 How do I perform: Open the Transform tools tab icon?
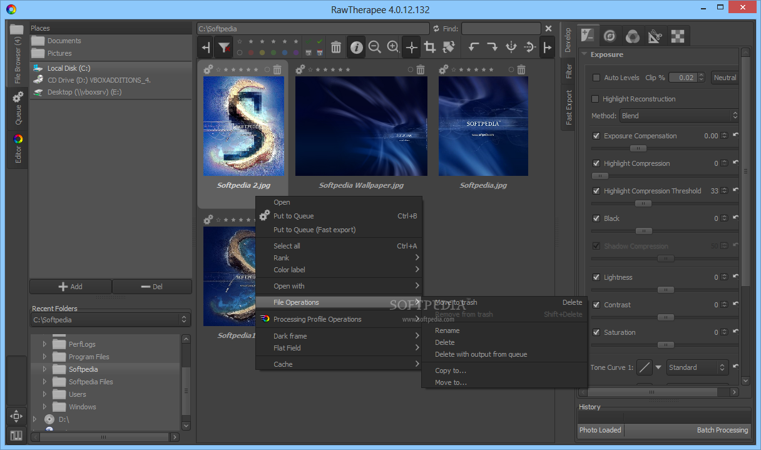click(655, 36)
